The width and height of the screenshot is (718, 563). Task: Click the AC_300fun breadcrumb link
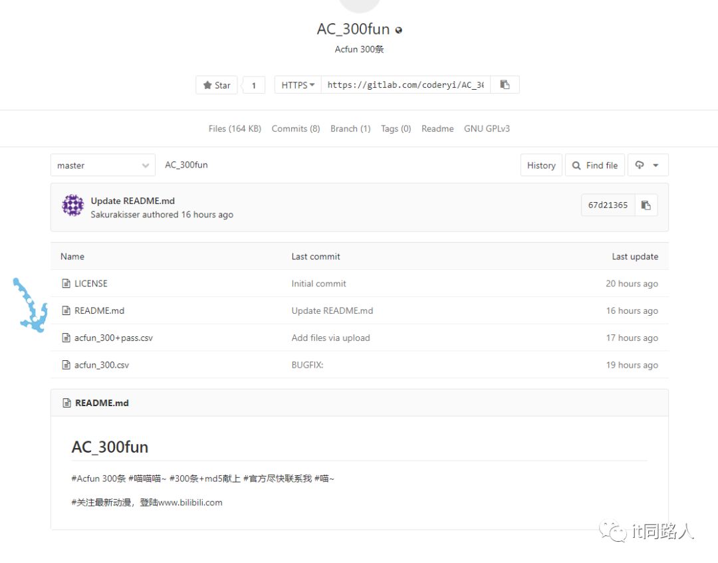186,165
